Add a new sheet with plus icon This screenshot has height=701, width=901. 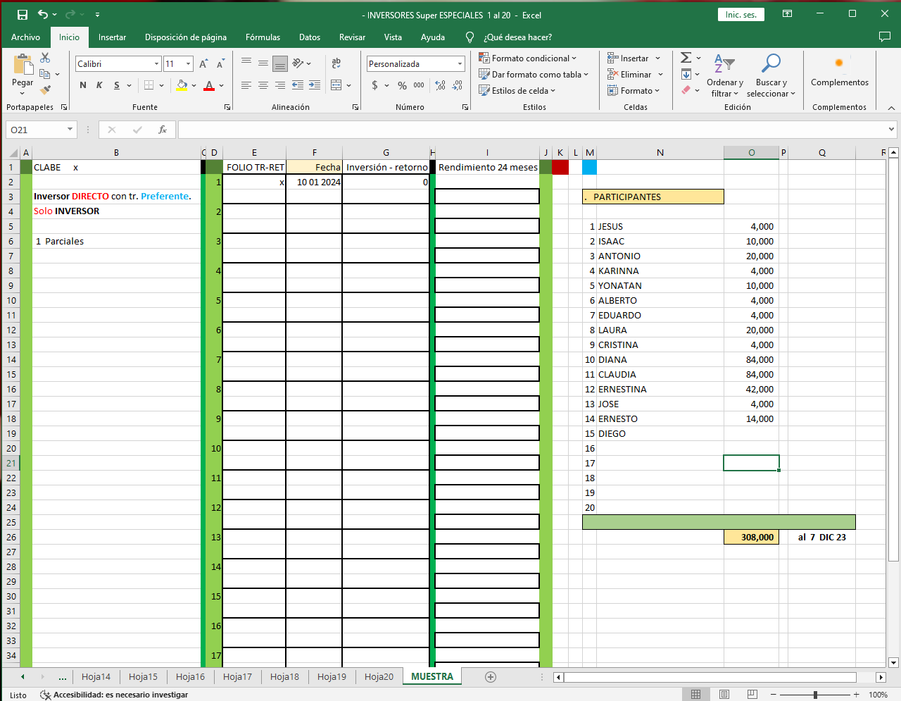click(491, 677)
